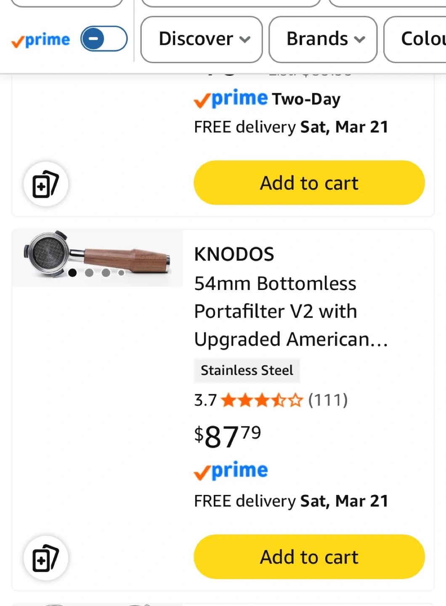Open the Discover filter dropdown
The image size is (446, 606).
click(x=201, y=39)
